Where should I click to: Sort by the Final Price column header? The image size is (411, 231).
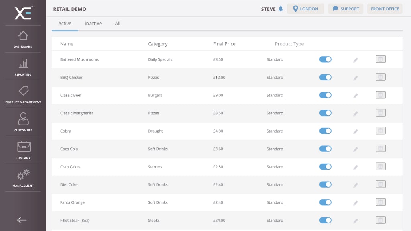pyautogui.click(x=224, y=44)
